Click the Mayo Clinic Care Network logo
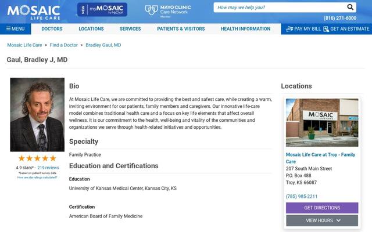The image size is (372, 232). click(168, 11)
